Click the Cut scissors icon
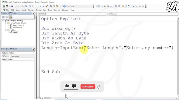 point(16,6)
